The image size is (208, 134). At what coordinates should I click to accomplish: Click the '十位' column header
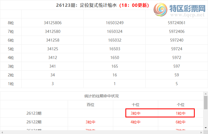pyautogui.click(x=136, y=105)
